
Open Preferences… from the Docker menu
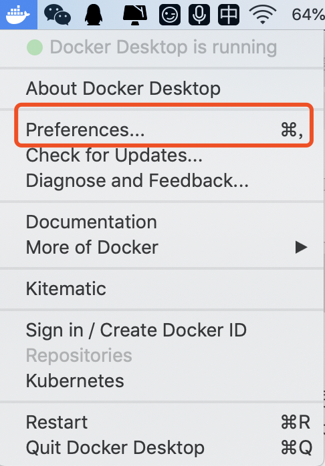162,130
